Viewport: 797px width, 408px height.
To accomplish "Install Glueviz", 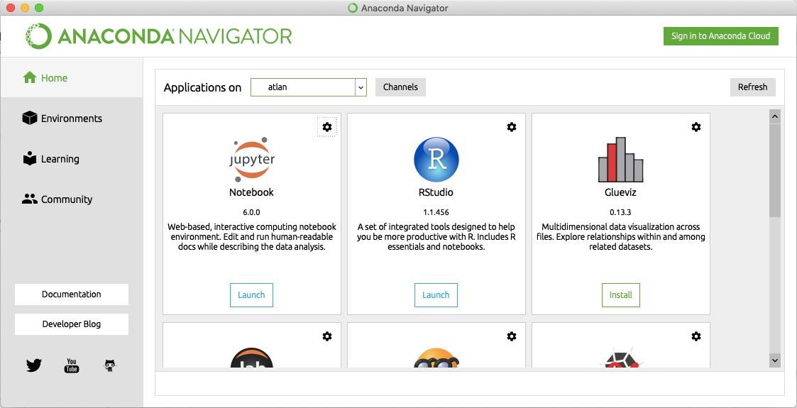I will pyautogui.click(x=620, y=294).
